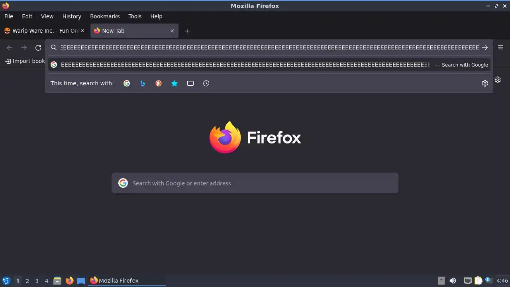The height and width of the screenshot is (287, 510).
Task: Go back one page
Action: pyautogui.click(x=10, y=48)
